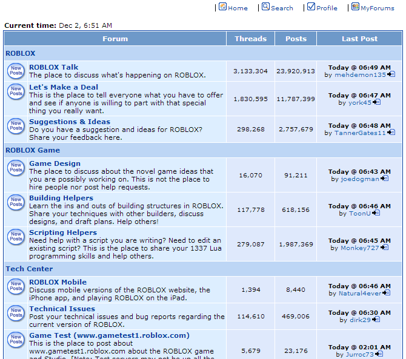Click New Posts icon beside Suggestions & Ideas
The height and width of the screenshot is (359, 406).
click(16, 126)
